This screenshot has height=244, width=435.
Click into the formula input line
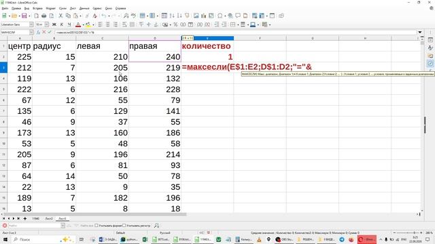(x=236, y=33)
